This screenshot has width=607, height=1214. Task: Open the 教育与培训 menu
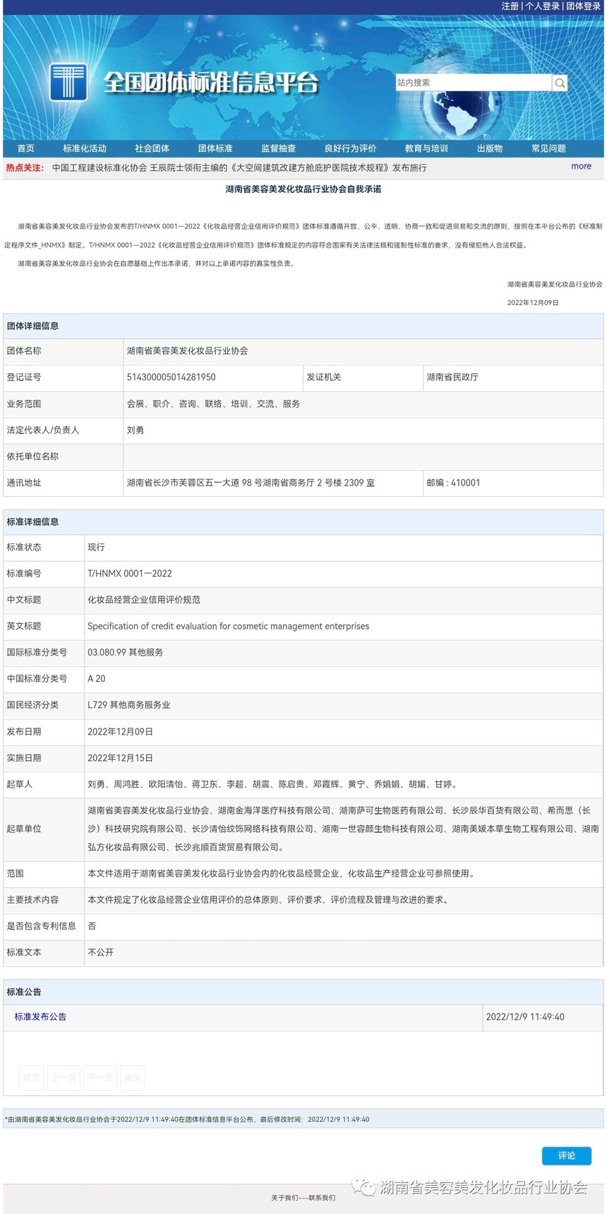[x=426, y=148]
